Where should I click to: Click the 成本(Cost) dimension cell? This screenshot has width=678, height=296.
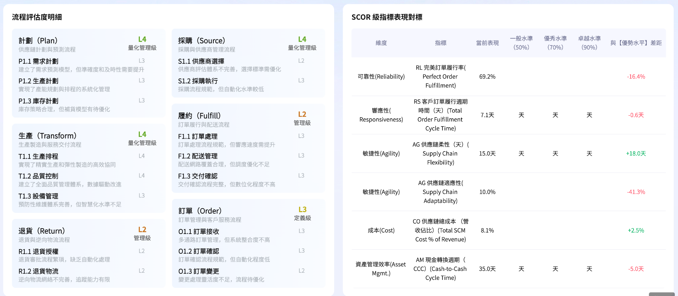(x=381, y=230)
